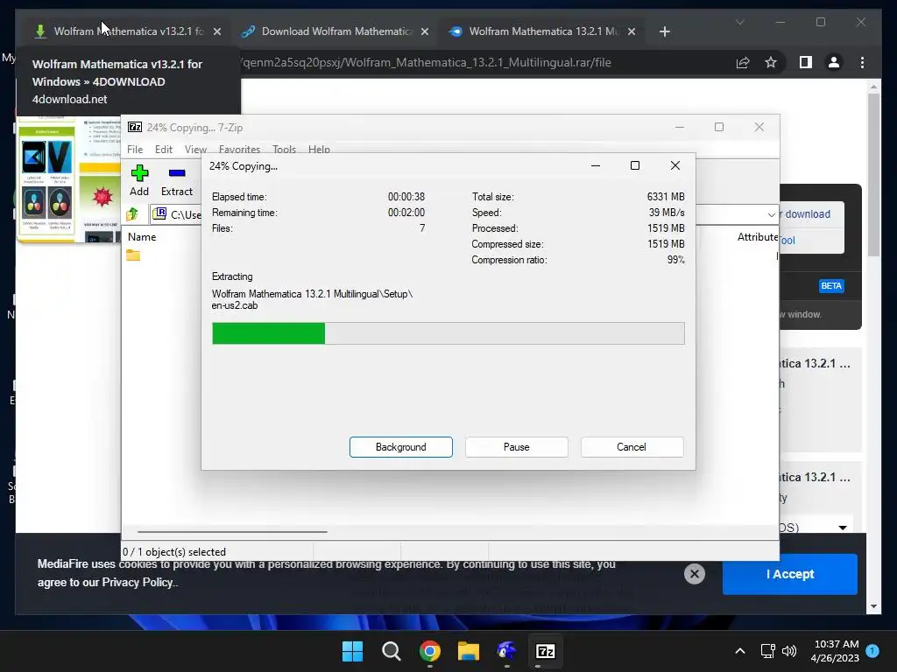The height and width of the screenshot is (672, 897).
Task: Open the View menu in 7-Zip
Action: click(x=195, y=149)
